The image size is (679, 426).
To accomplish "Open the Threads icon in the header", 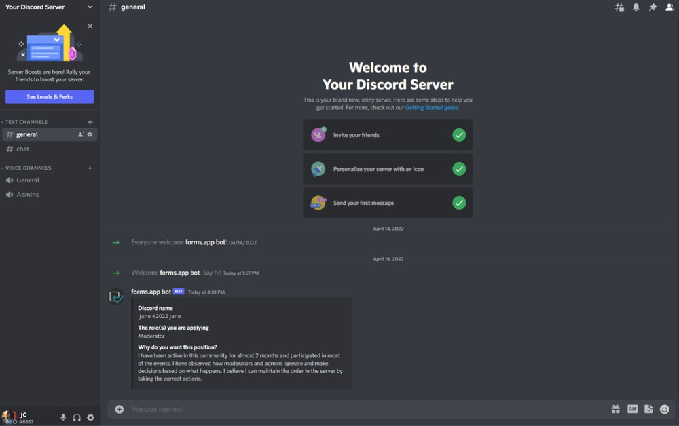I will pos(619,7).
